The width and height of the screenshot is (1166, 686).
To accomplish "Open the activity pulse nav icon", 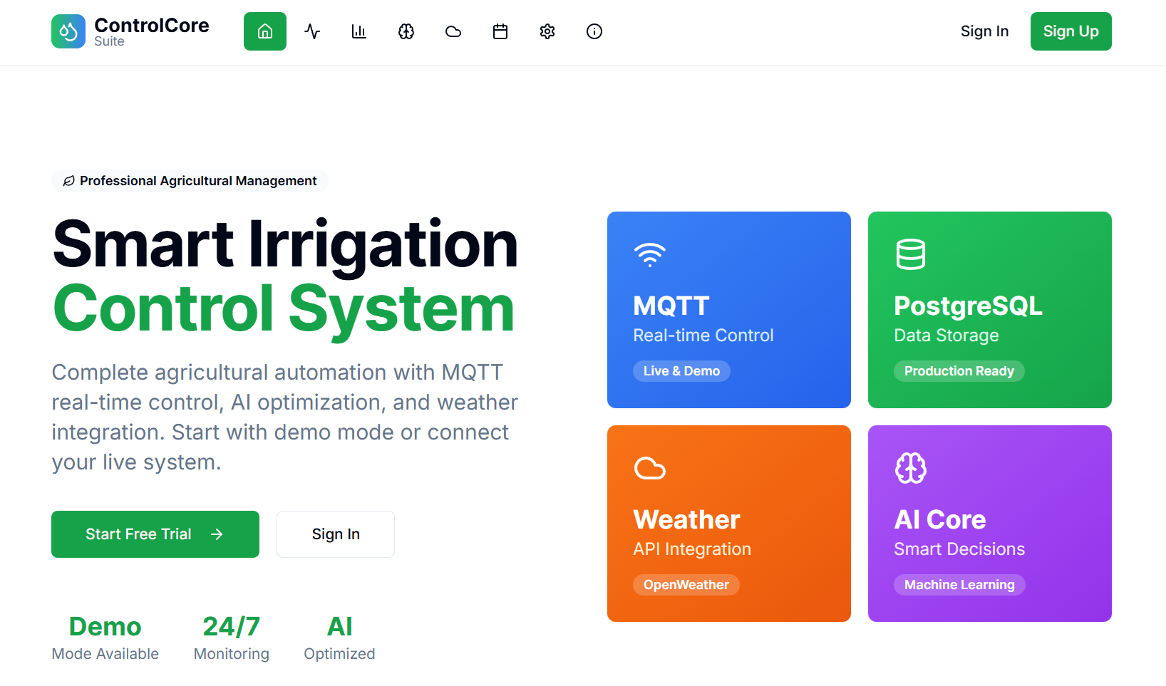I will (312, 31).
